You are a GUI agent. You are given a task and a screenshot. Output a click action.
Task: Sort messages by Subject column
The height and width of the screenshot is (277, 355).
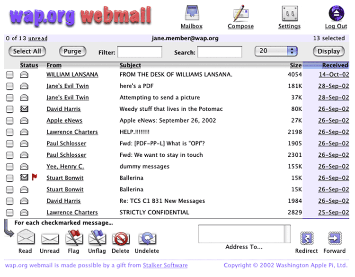click(130, 65)
